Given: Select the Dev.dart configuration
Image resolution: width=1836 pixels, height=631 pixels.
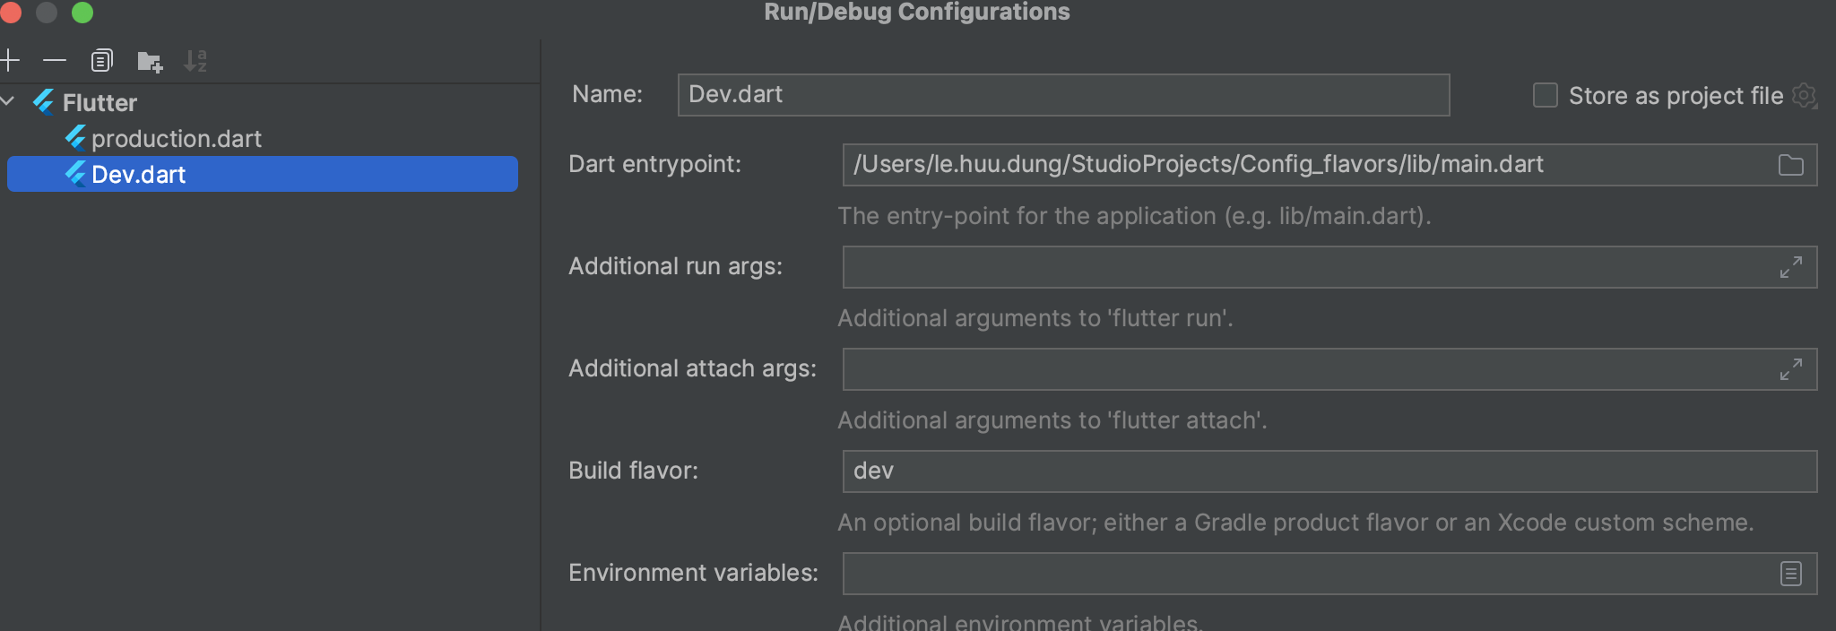Looking at the screenshot, I should coord(139,175).
